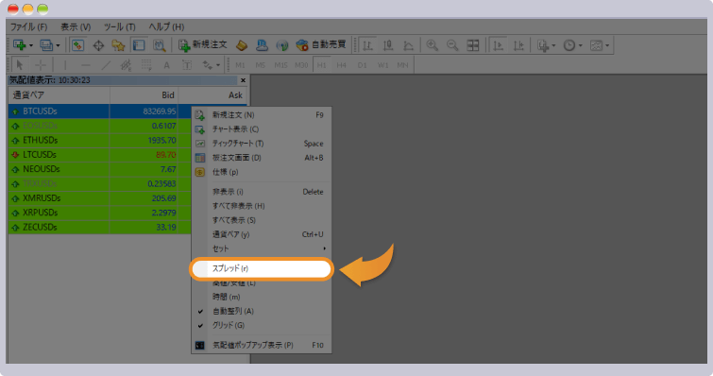This screenshot has width=713, height=376.
Task: Select the vertical line tool
Action: (x=65, y=65)
